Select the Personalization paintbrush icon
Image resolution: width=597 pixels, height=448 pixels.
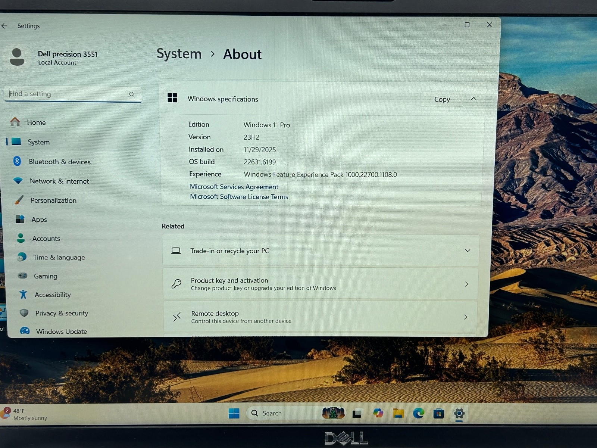(x=19, y=200)
